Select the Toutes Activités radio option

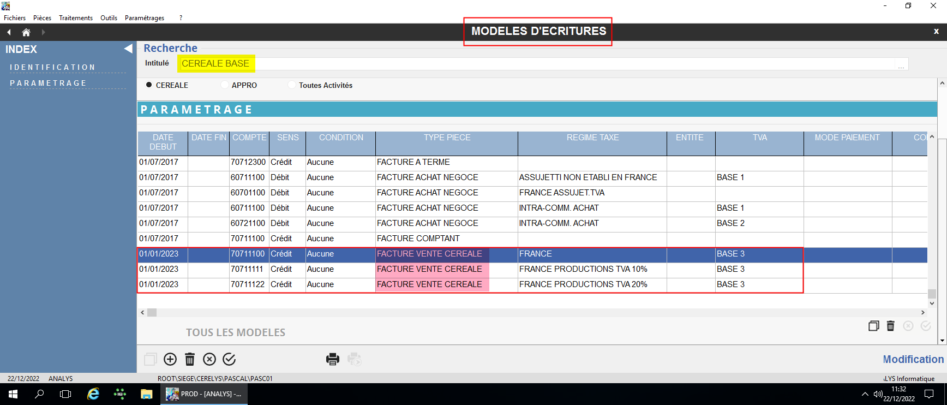292,85
